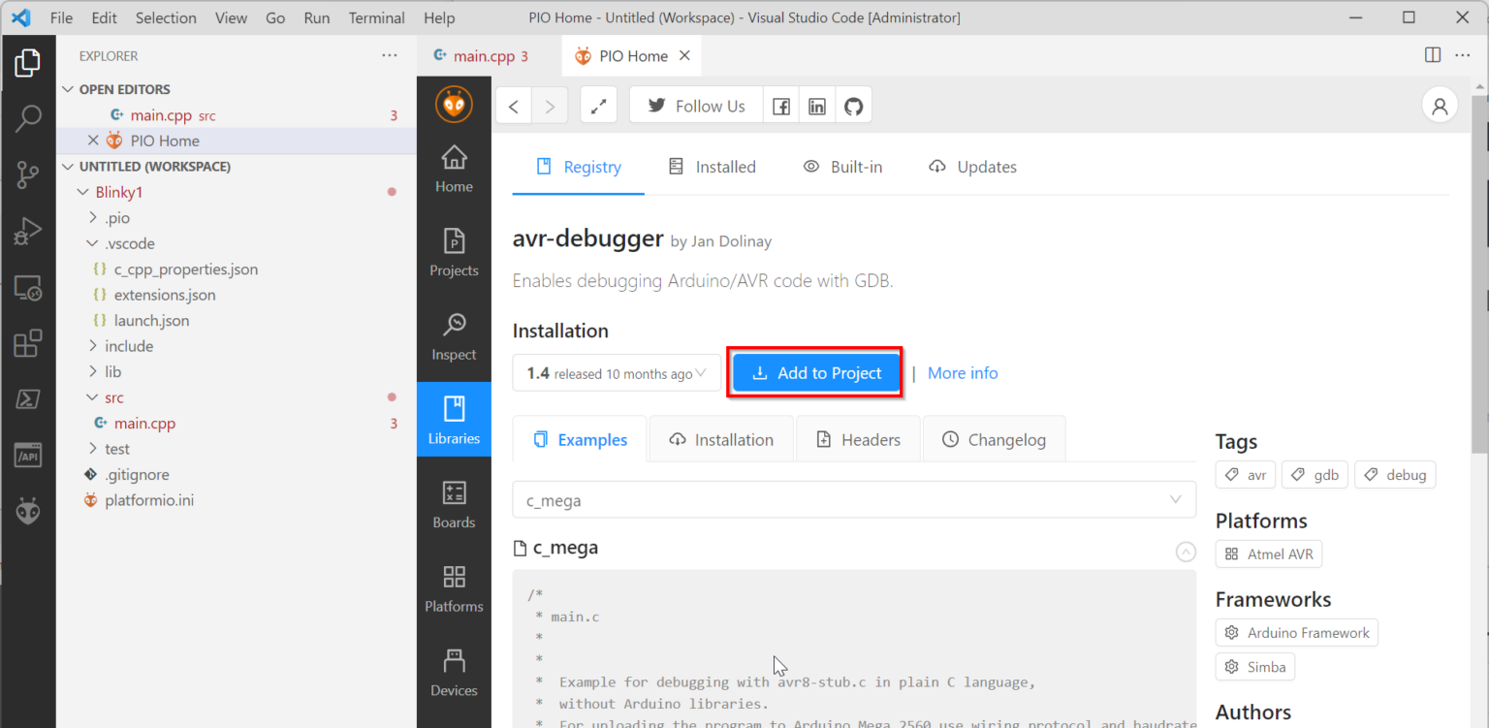Viewport: 1489px width, 728px height.
Task: Open the Boards section in PIO Home
Action: 454,504
